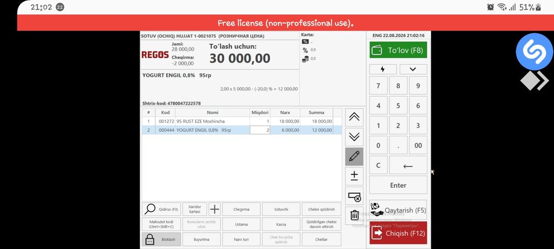Tap the Wi-Fi icon in status bar

[501, 7]
